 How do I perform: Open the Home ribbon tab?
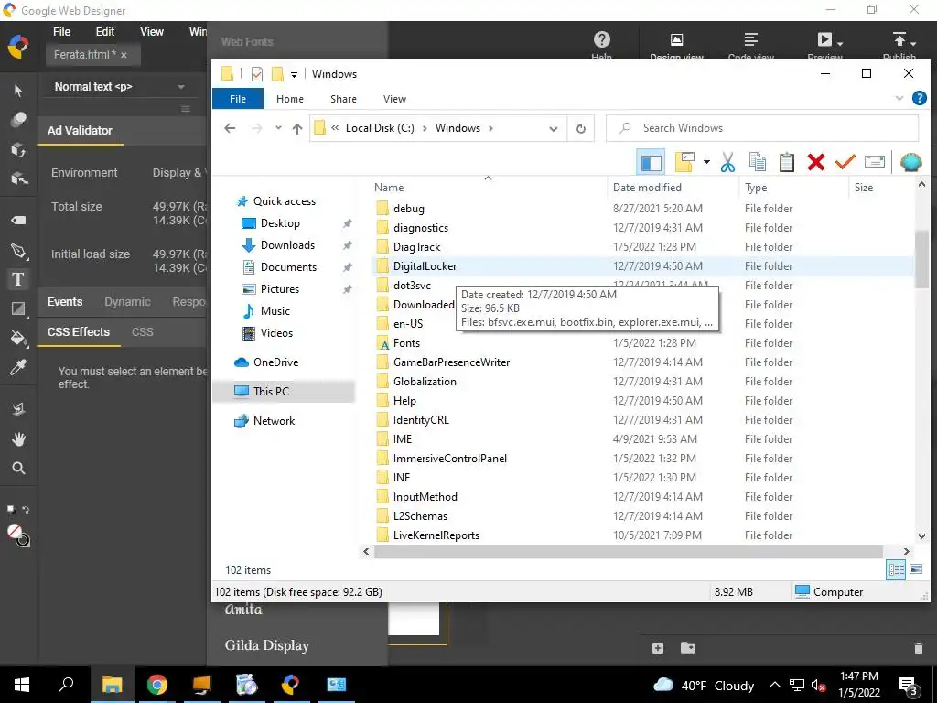(290, 99)
